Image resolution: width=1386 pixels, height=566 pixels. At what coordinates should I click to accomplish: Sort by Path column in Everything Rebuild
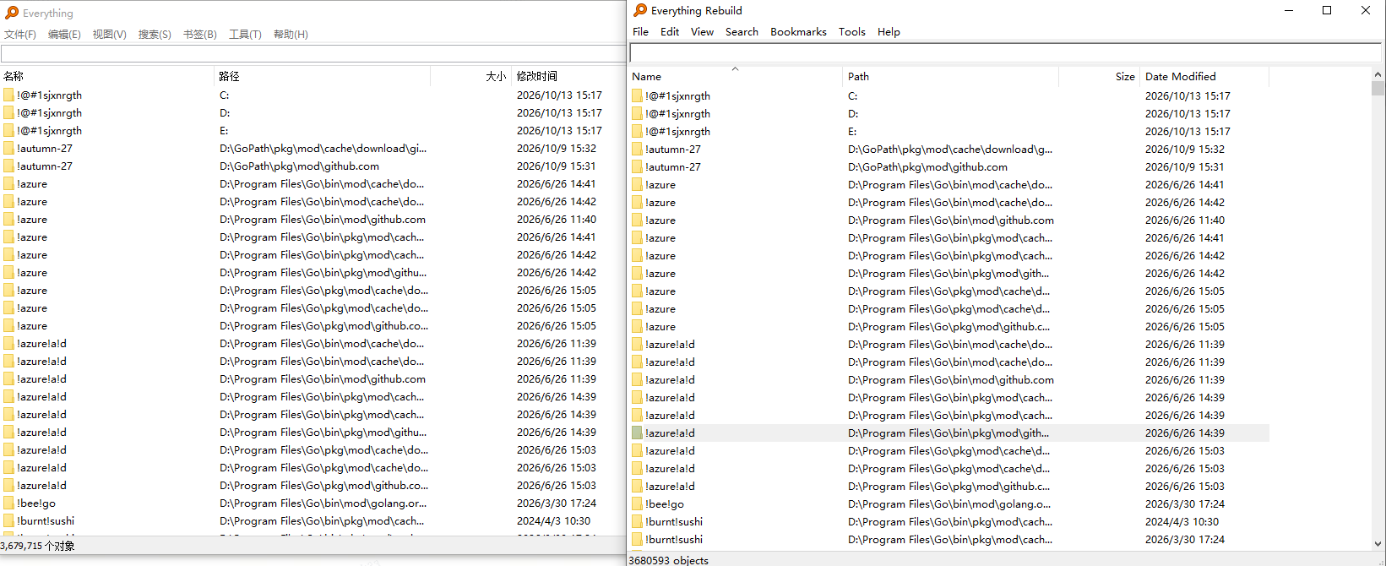[x=950, y=76]
